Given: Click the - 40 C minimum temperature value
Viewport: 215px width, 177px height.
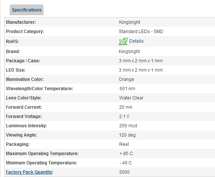Looking at the screenshot, I should [126, 163].
